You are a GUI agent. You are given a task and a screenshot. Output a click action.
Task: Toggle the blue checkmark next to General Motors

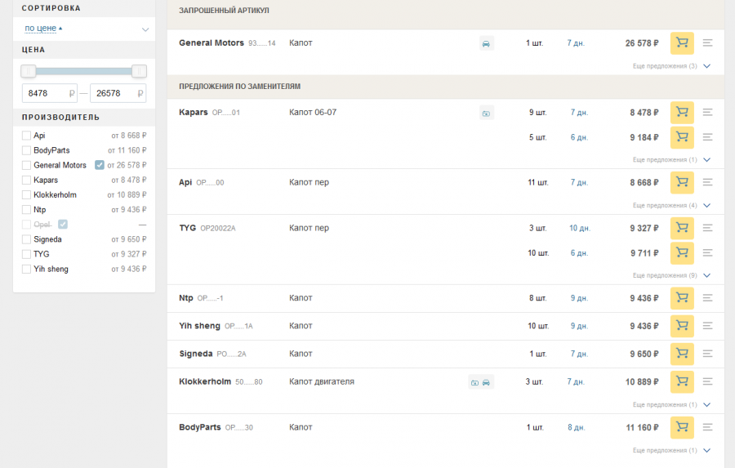pos(100,165)
